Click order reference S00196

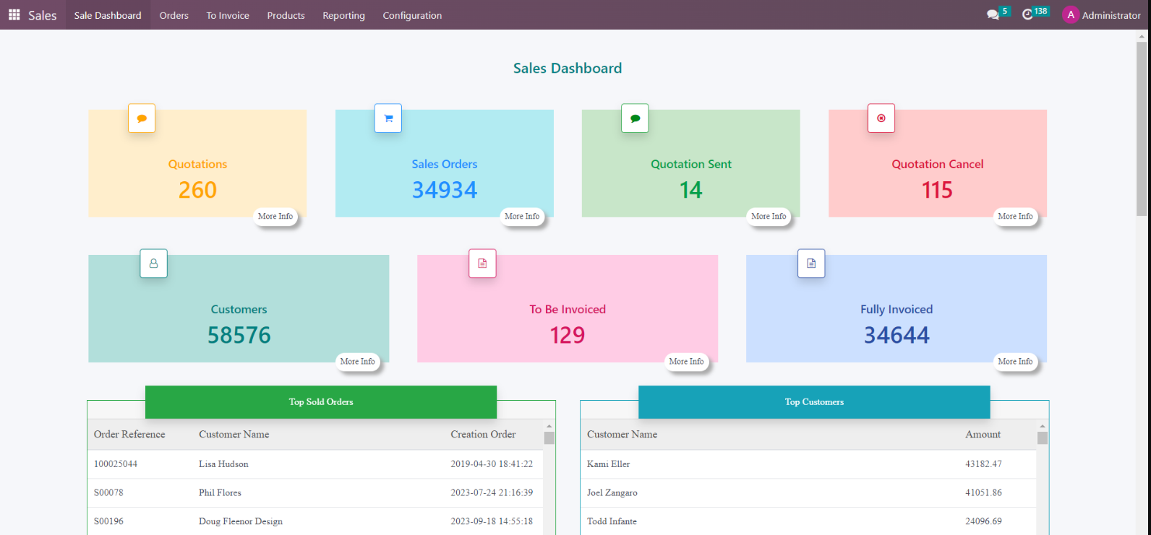[108, 521]
